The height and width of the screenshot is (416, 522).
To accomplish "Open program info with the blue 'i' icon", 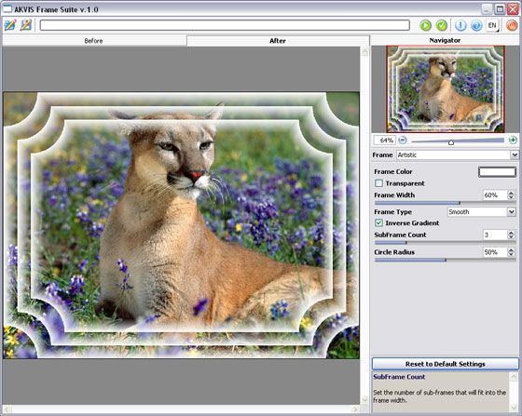I will (460, 25).
